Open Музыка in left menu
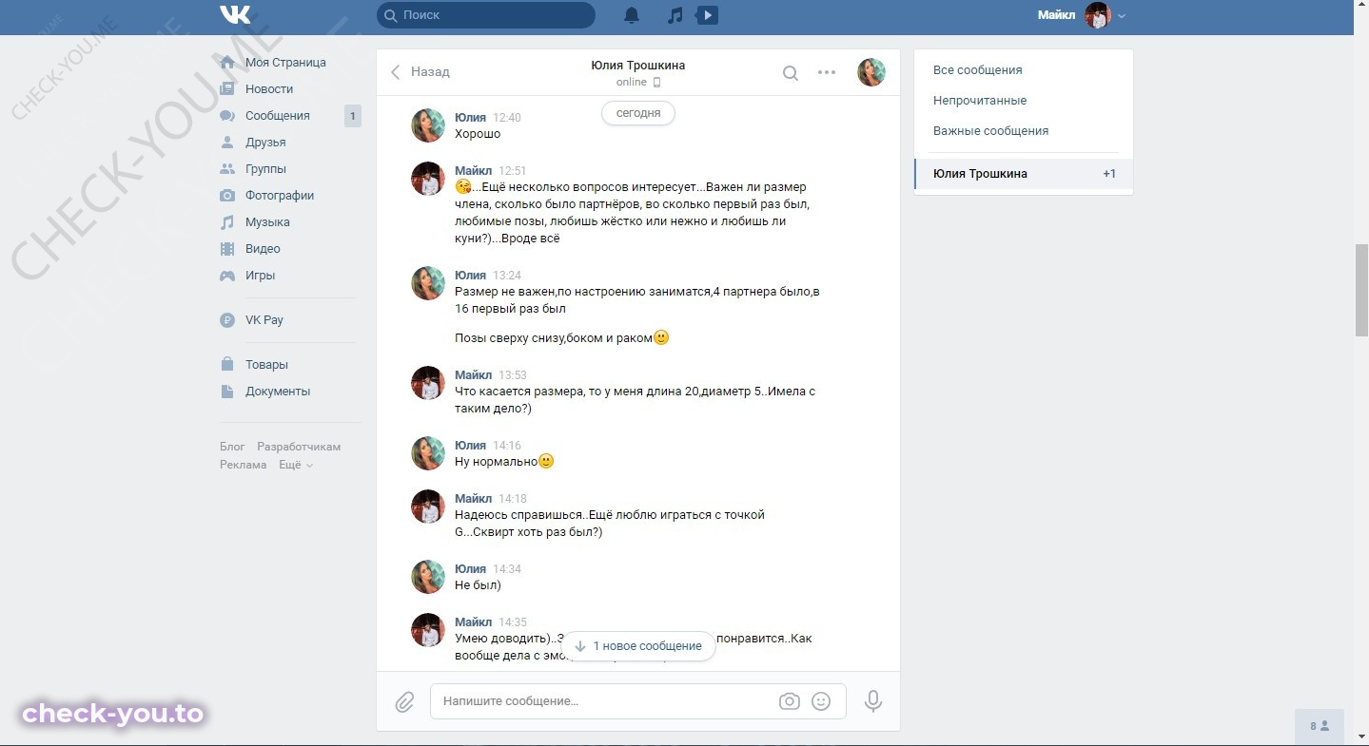 267,222
